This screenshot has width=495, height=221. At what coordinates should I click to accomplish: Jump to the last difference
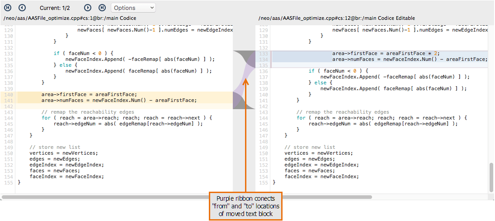[102, 7]
